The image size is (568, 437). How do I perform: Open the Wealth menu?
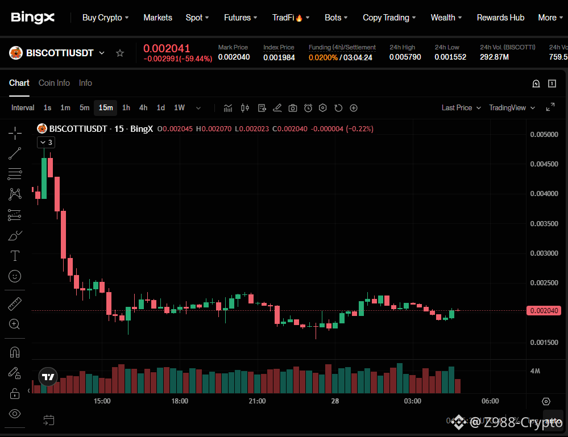pyautogui.click(x=446, y=18)
